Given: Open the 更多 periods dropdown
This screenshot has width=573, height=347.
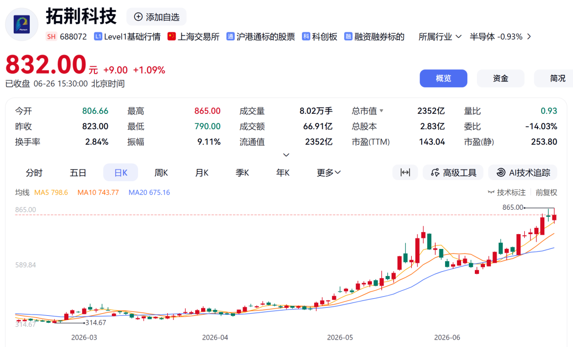Looking at the screenshot, I should pyautogui.click(x=328, y=173).
